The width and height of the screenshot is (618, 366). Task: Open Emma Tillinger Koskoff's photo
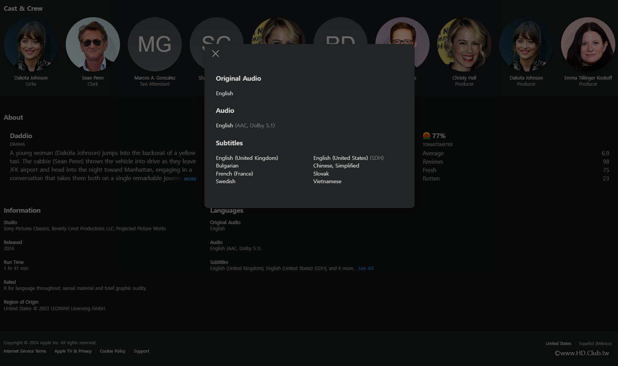588,44
